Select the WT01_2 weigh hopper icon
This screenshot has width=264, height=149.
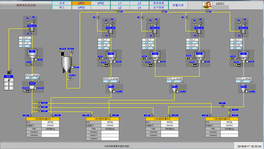point(174,88)
